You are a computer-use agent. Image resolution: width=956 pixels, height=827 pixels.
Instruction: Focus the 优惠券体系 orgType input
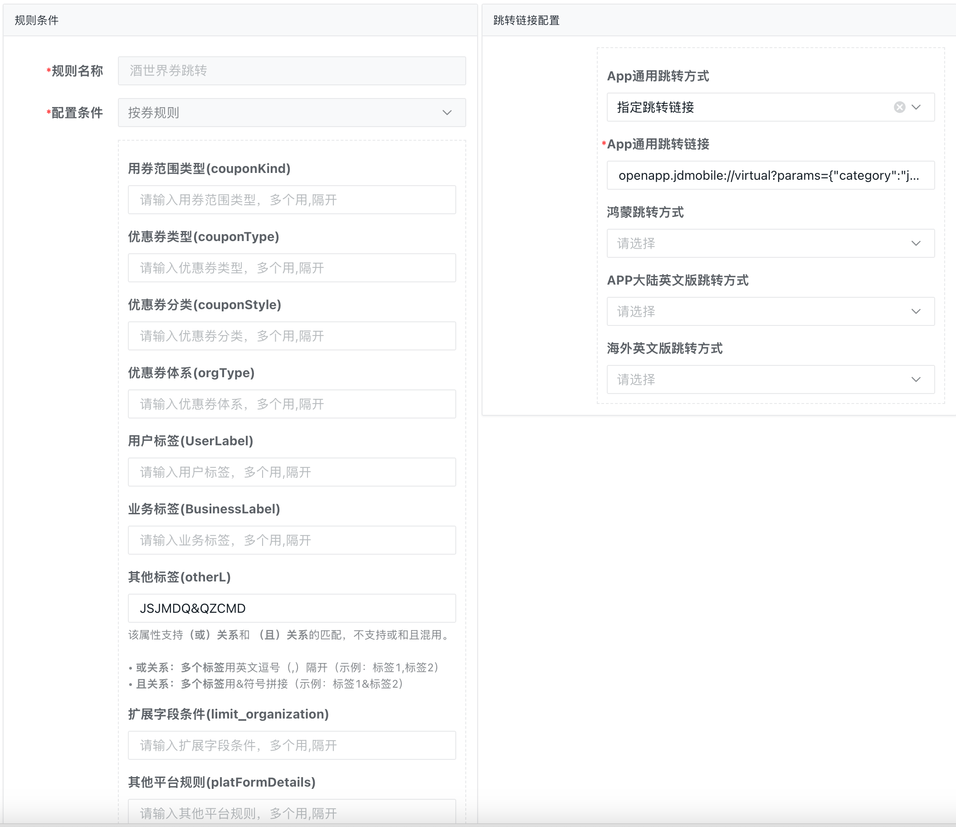292,404
